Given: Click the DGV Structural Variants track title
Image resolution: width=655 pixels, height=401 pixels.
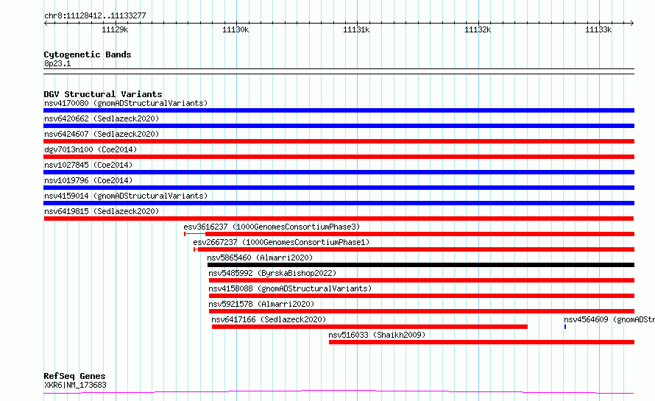Looking at the screenshot, I should 103,94.
